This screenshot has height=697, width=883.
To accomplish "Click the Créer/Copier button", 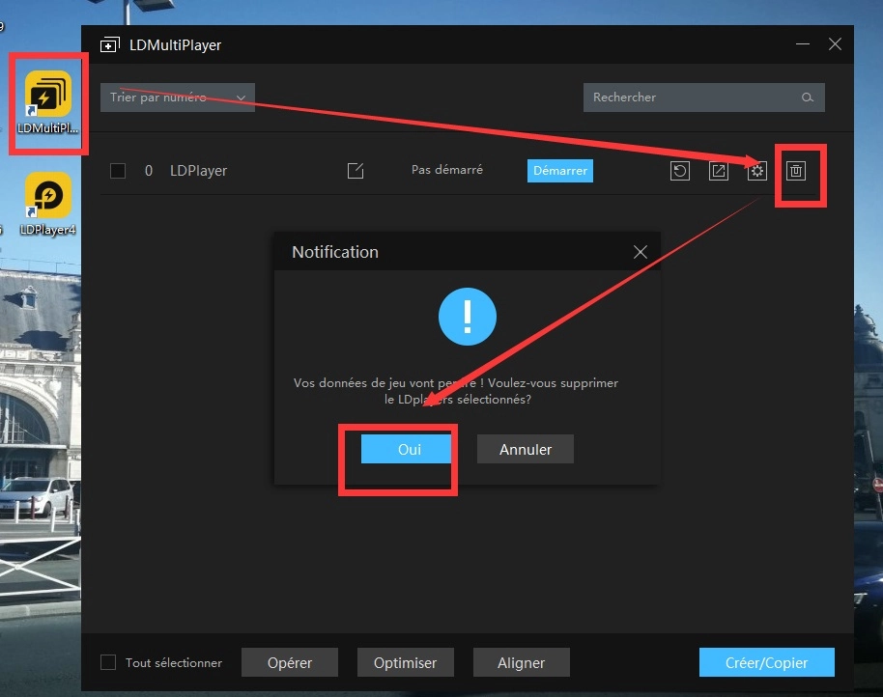I will click(766, 662).
